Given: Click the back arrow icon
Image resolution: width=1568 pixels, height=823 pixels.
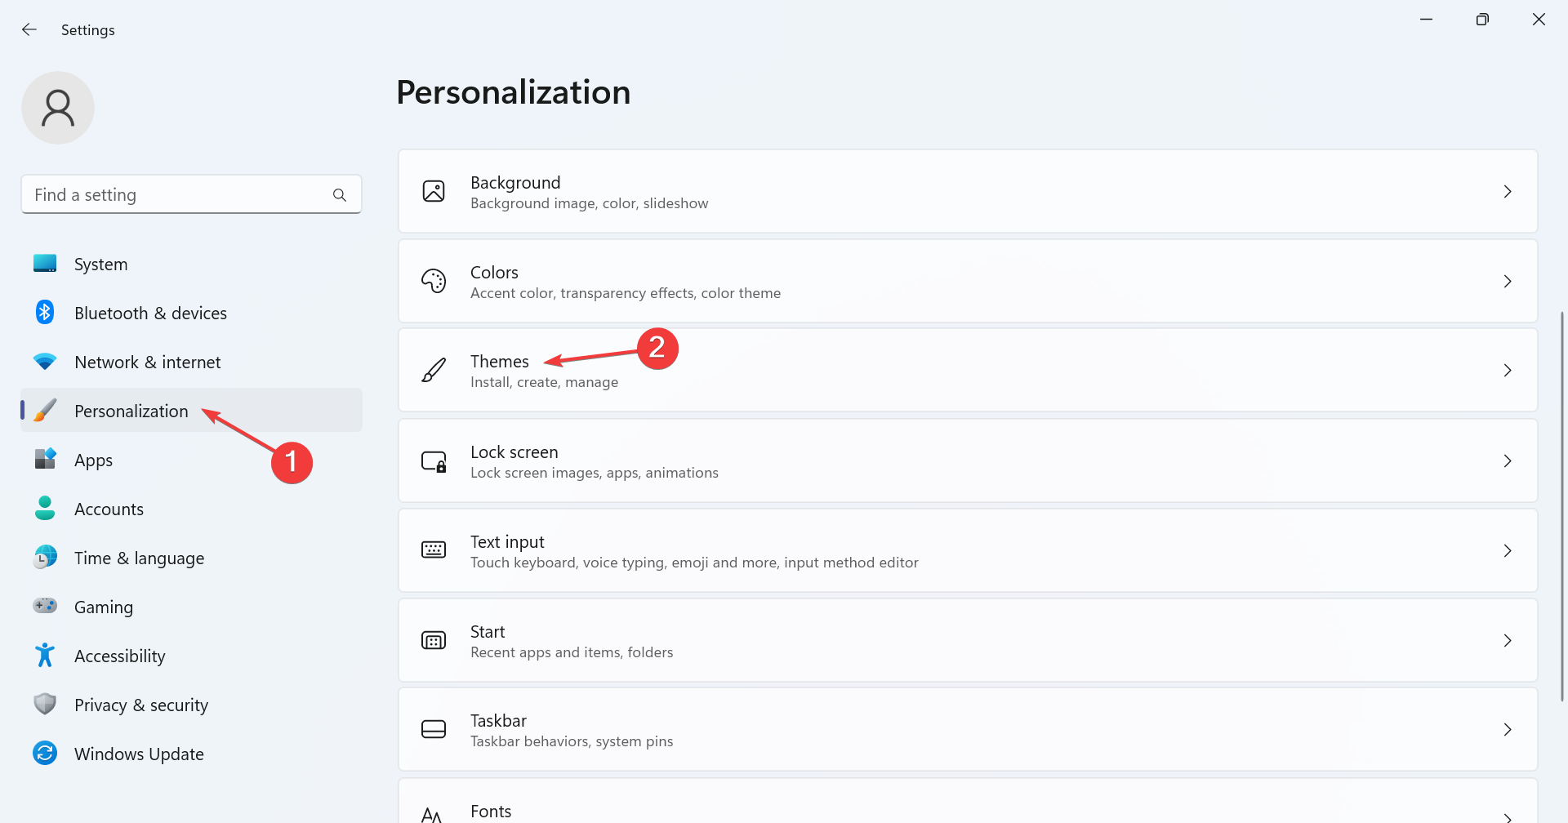Looking at the screenshot, I should tap(29, 30).
